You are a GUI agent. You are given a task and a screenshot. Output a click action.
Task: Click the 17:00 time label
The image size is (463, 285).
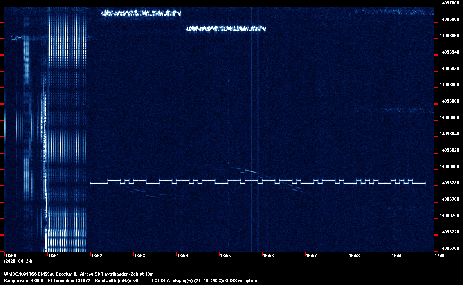[x=440, y=256]
